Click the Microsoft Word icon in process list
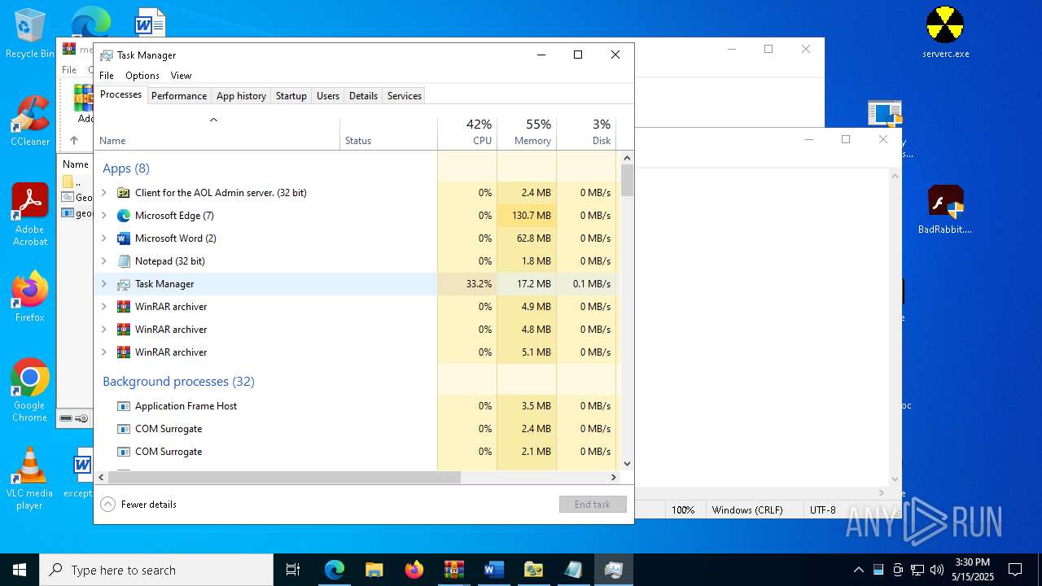The image size is (1042, 586). point(124,238)
